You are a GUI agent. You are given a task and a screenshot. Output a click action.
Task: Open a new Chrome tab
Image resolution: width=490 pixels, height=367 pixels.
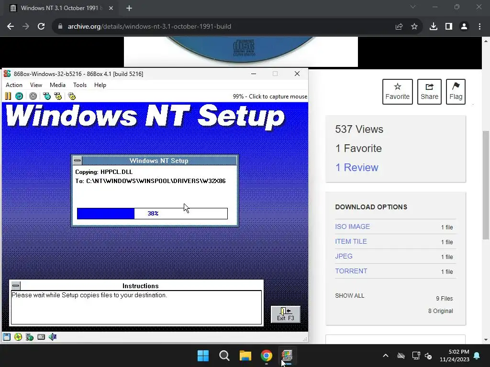point(129,8)
